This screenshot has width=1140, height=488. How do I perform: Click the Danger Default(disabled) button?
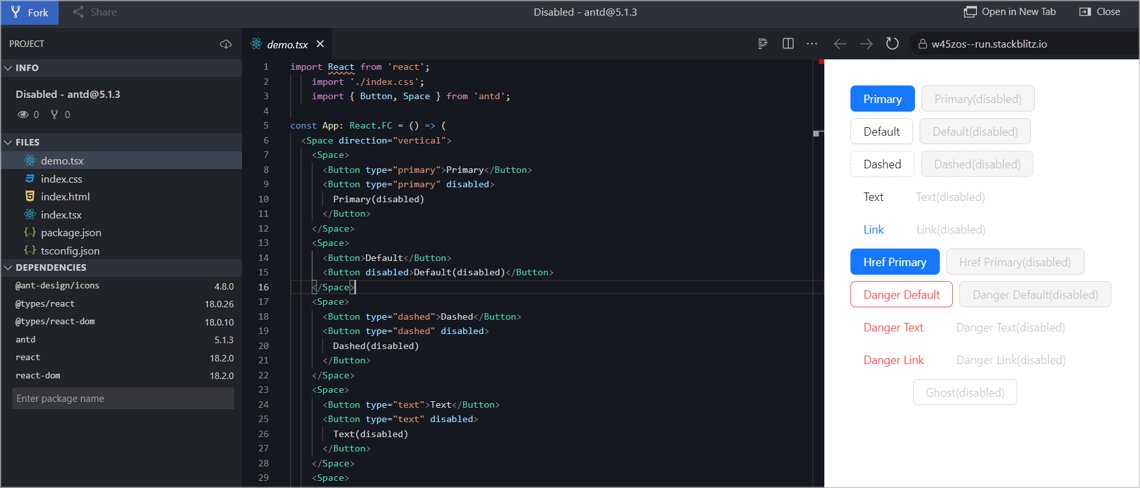click(1036, 295)
